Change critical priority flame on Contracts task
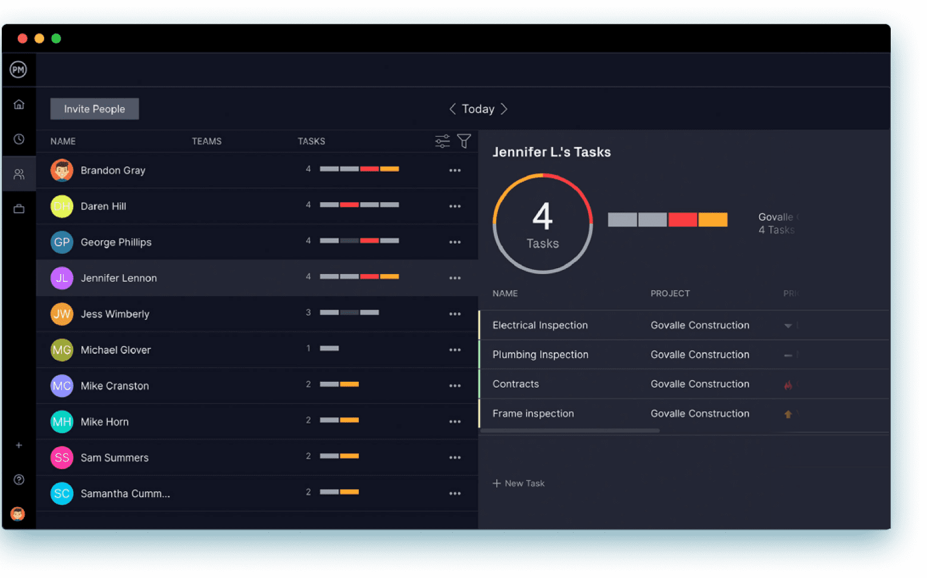Viewport: 927px width, 578px height. click(x=788, y=385)
